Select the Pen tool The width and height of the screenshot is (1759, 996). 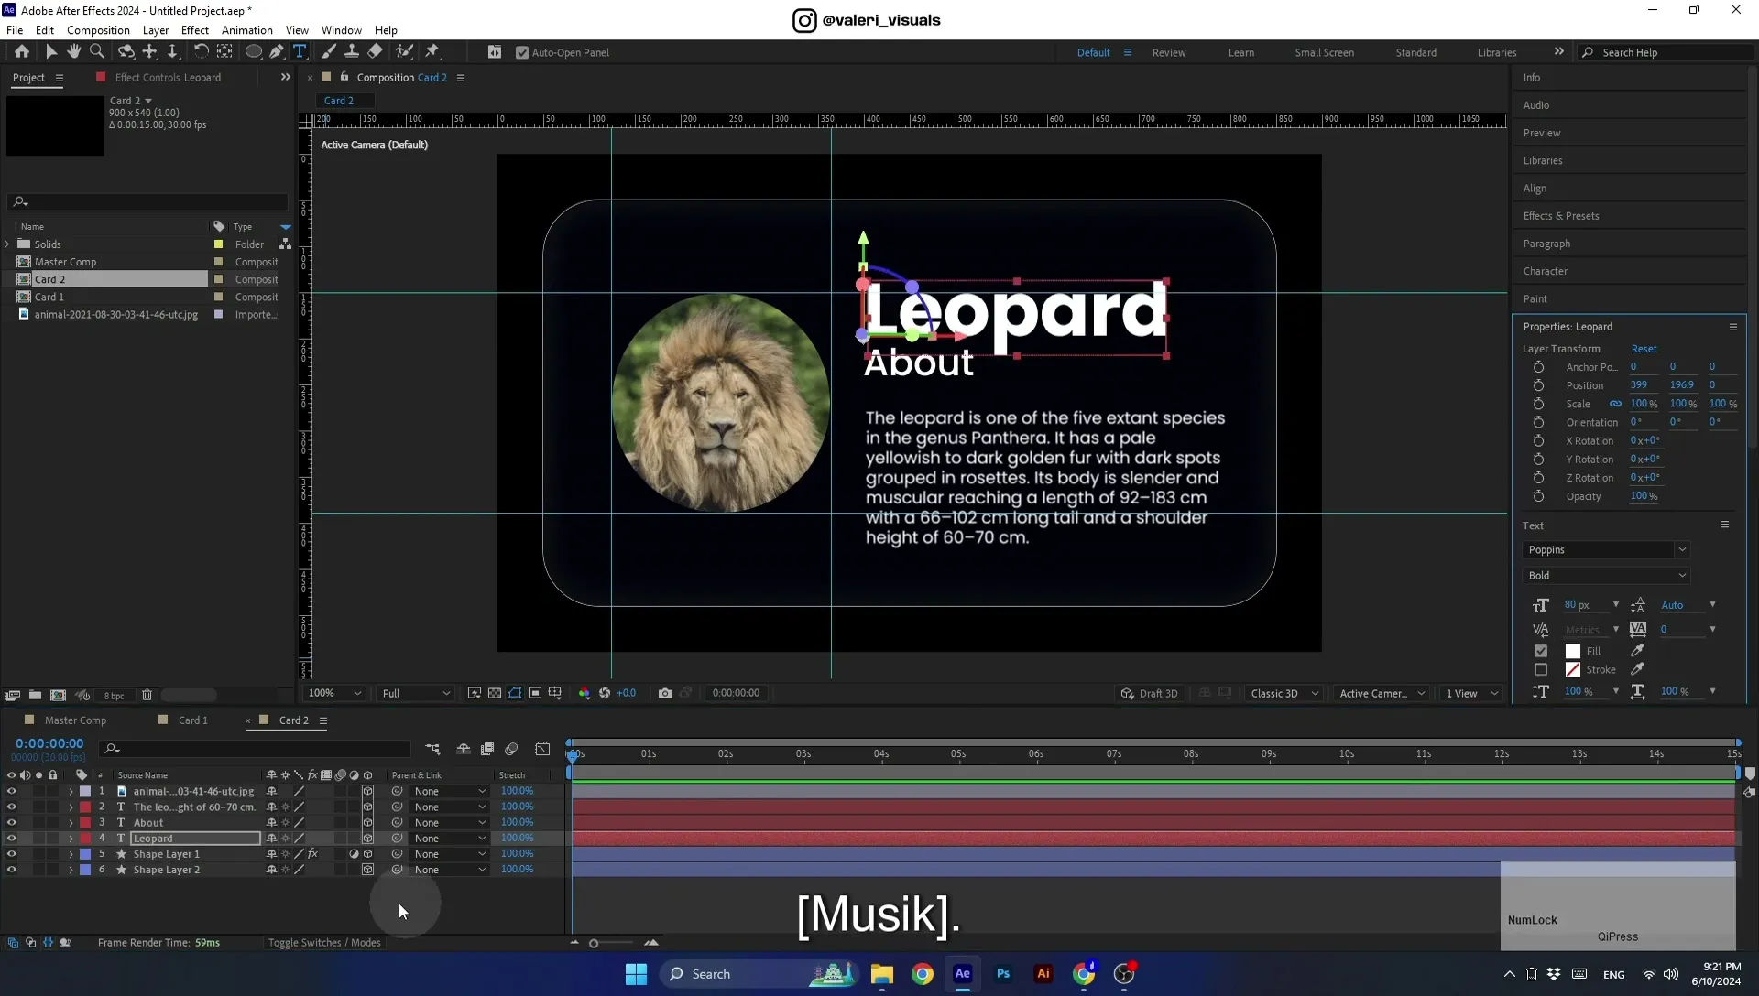pyautogui.click(x=277, y=52)
